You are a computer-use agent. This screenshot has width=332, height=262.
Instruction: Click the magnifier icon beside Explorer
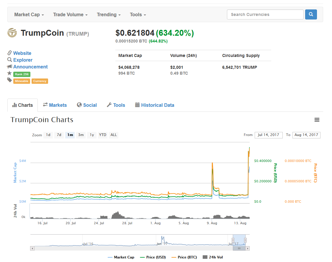pos(9,60)
